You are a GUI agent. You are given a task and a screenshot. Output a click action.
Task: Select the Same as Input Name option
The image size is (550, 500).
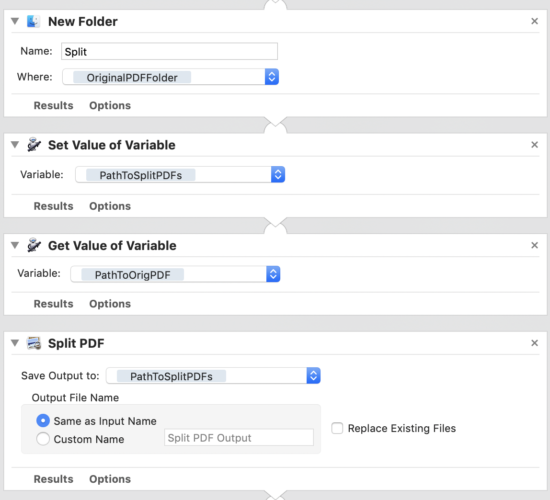point(43,421)
